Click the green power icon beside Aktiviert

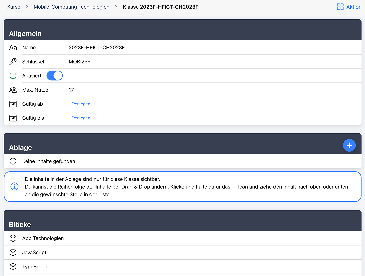click(x=13, y=76)
